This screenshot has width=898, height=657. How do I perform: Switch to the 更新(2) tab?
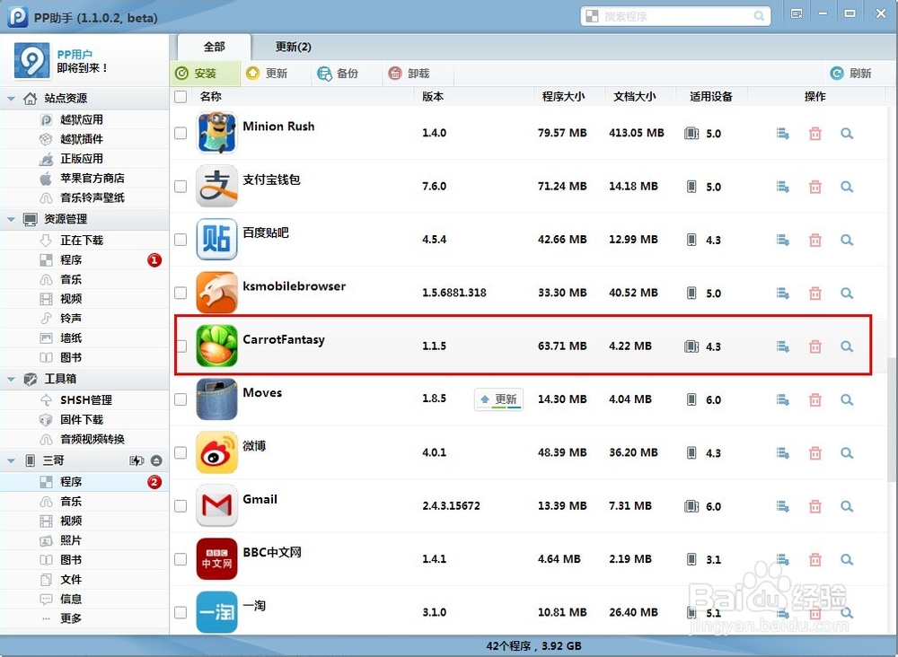[294, 47]
